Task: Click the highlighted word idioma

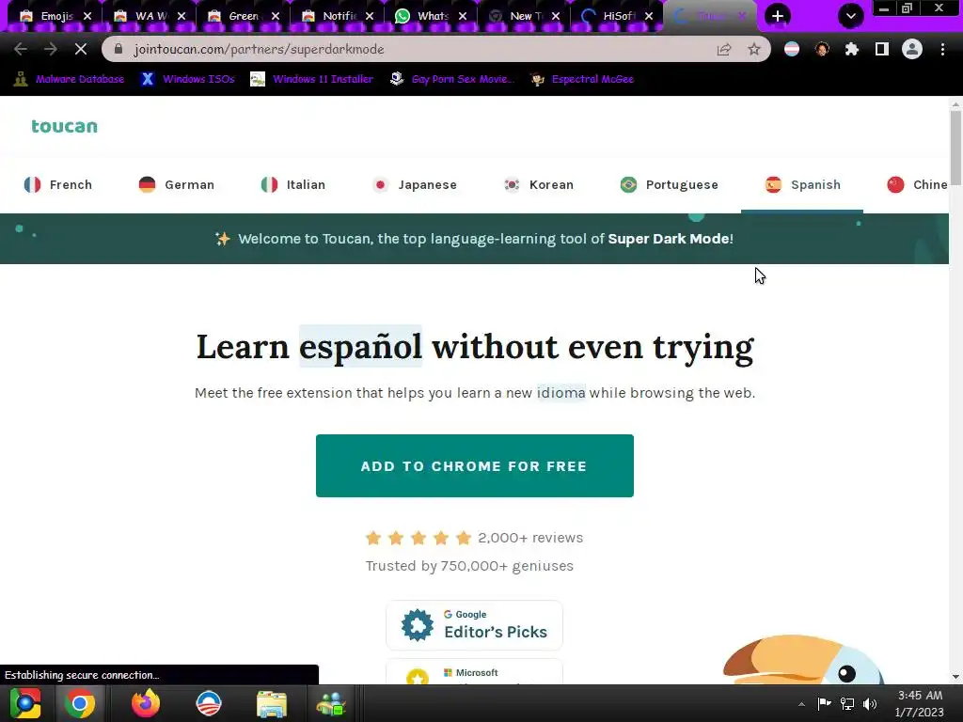Action: [561, 393]
